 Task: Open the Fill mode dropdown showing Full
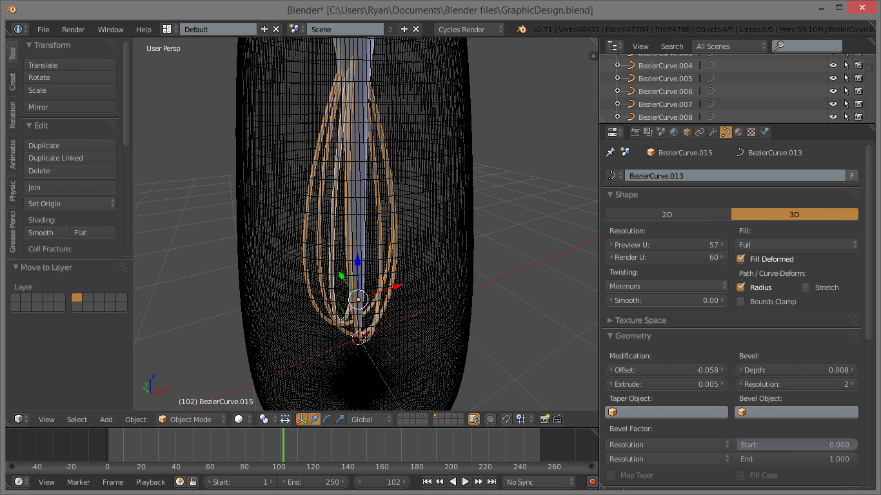[x=797, y=245]
